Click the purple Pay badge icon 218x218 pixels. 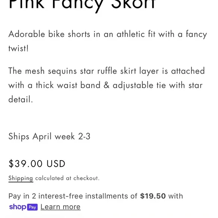pos(32,207)
